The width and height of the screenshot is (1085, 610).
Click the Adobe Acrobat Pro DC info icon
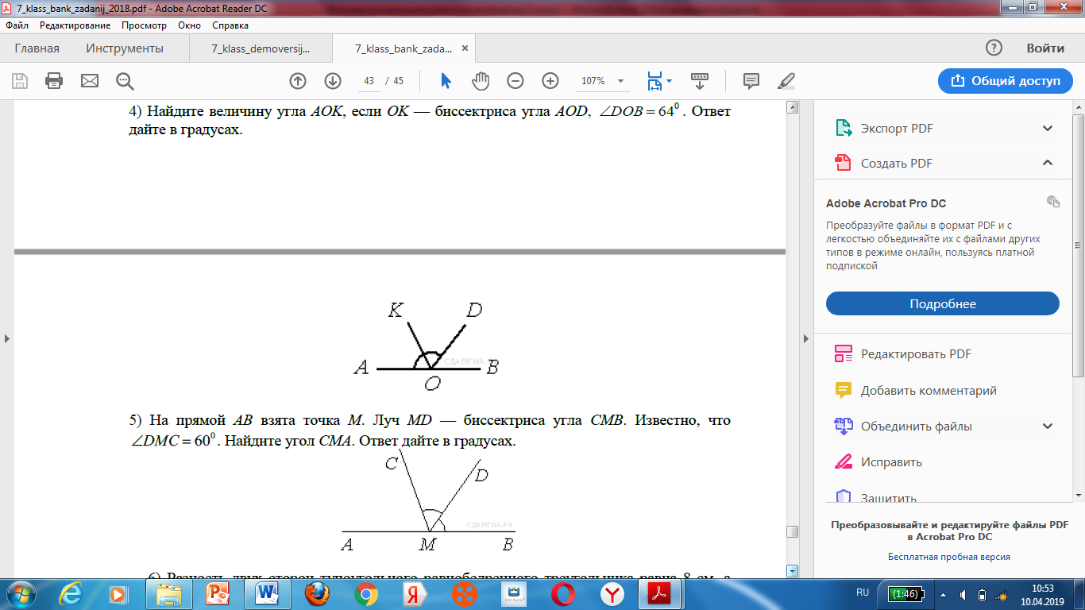point(1053,202)
